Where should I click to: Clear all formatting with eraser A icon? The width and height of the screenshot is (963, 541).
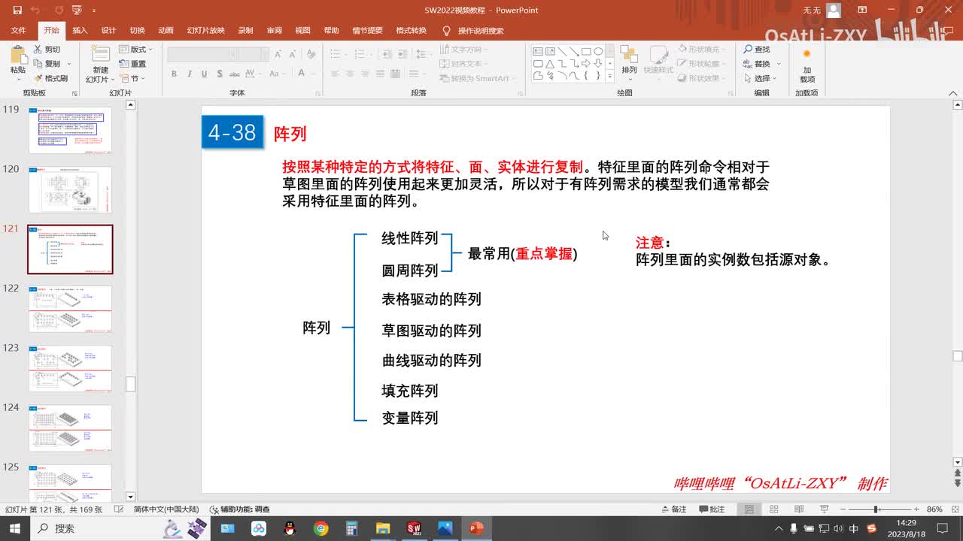(x=310, y=54)
